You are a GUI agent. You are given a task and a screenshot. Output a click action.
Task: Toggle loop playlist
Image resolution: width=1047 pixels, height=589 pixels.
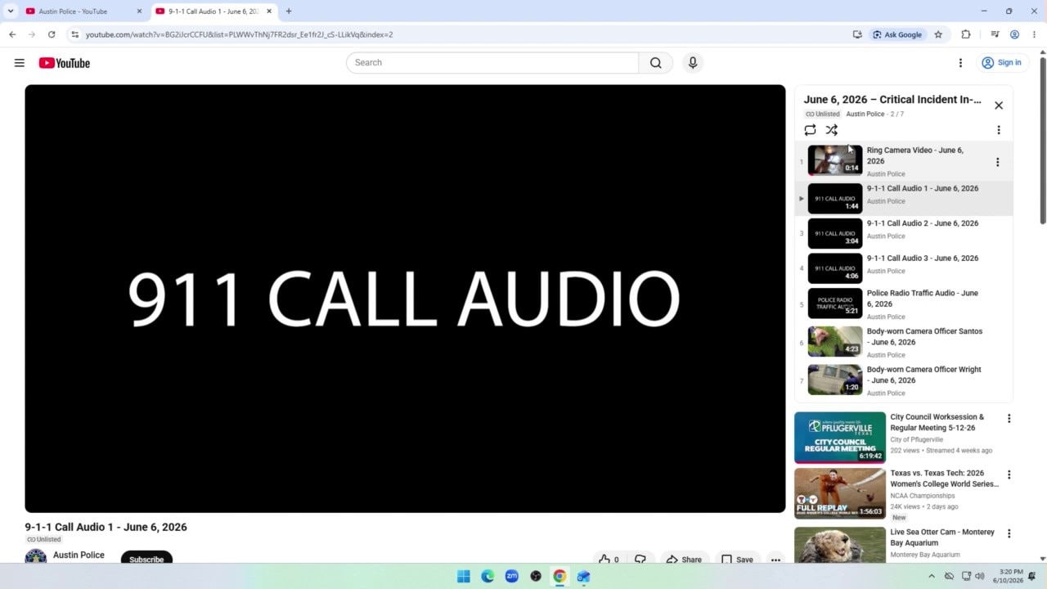click(x=810, y=130)
